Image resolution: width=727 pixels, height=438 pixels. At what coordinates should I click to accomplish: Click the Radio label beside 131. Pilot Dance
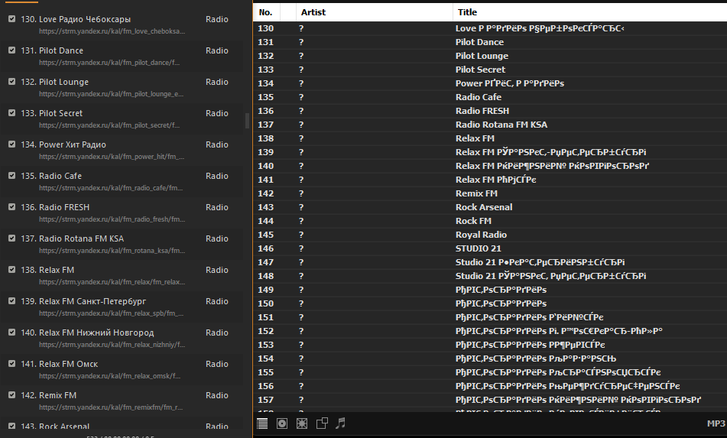(x=217, y=50)
